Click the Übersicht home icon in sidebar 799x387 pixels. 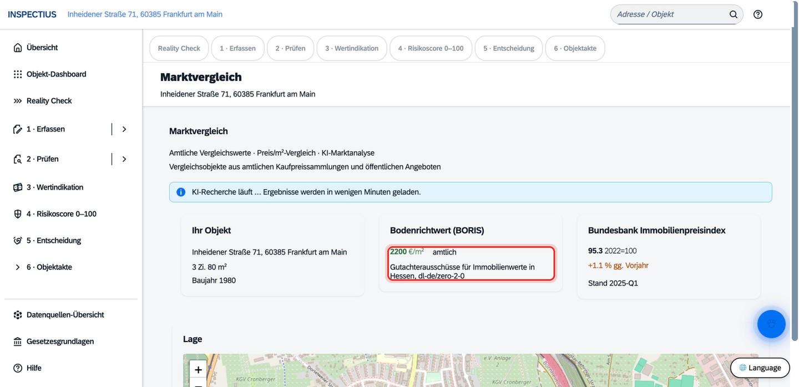(18, 48)
